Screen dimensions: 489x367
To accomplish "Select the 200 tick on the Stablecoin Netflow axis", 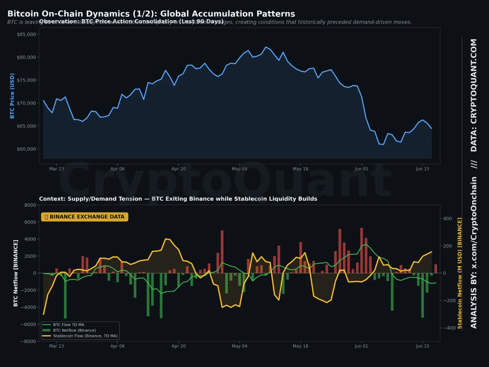I will [x=447, y=246].
